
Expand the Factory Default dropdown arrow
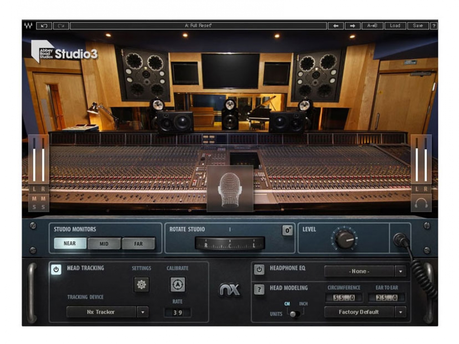click(x=400, y=312)
